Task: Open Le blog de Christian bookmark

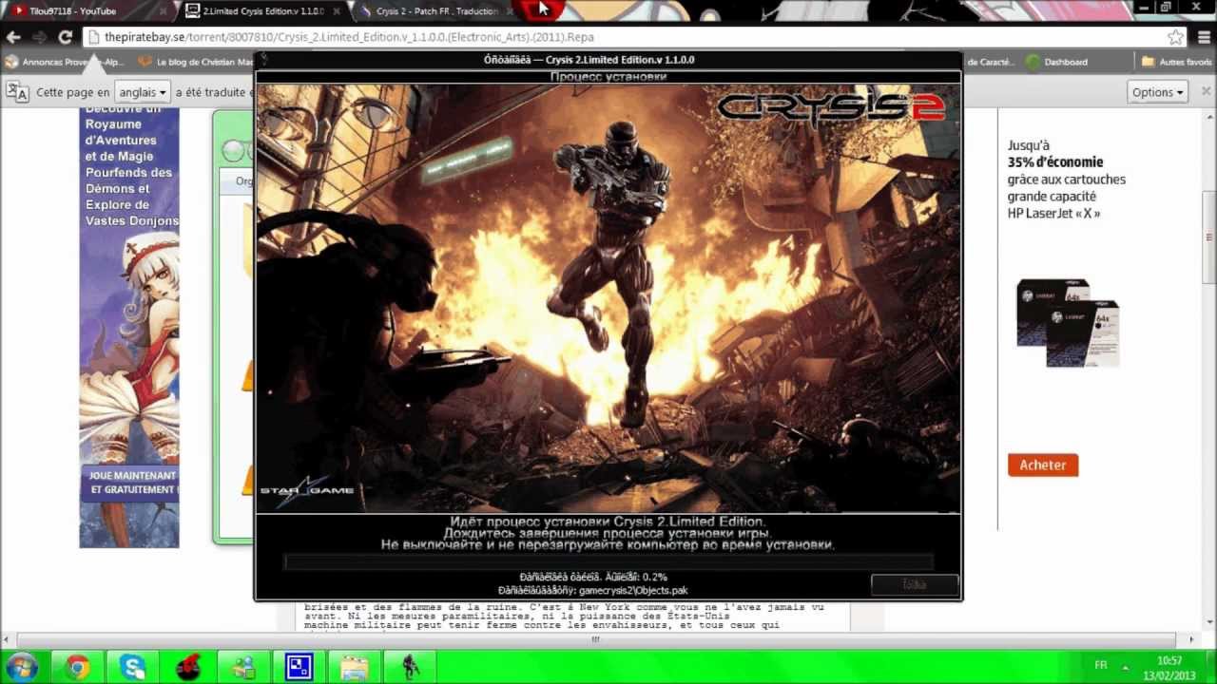Action: (x=195, y=62)
